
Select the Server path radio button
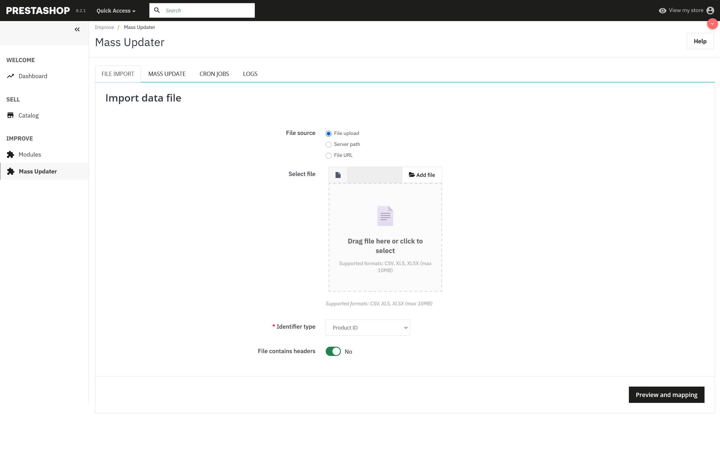[x=328, y=145]
